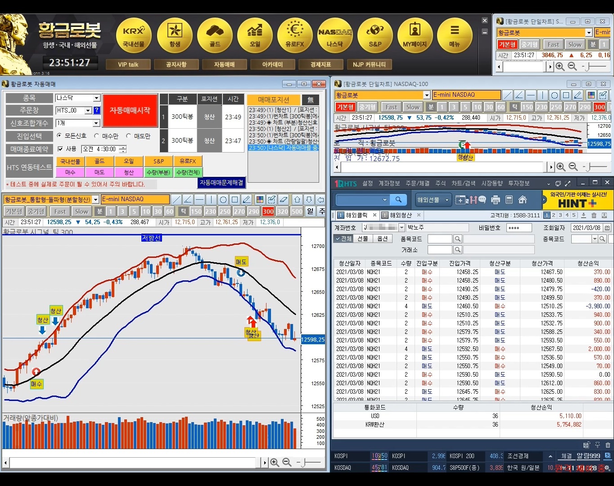Select 옵션 filter in 1QHTS
Image resolution: width=614 pixels, height=486 pixels.
[x=383, y=238]
